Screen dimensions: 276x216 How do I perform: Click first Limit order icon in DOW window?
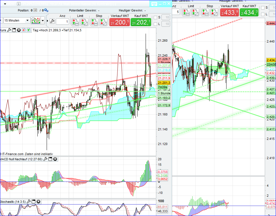75,22
